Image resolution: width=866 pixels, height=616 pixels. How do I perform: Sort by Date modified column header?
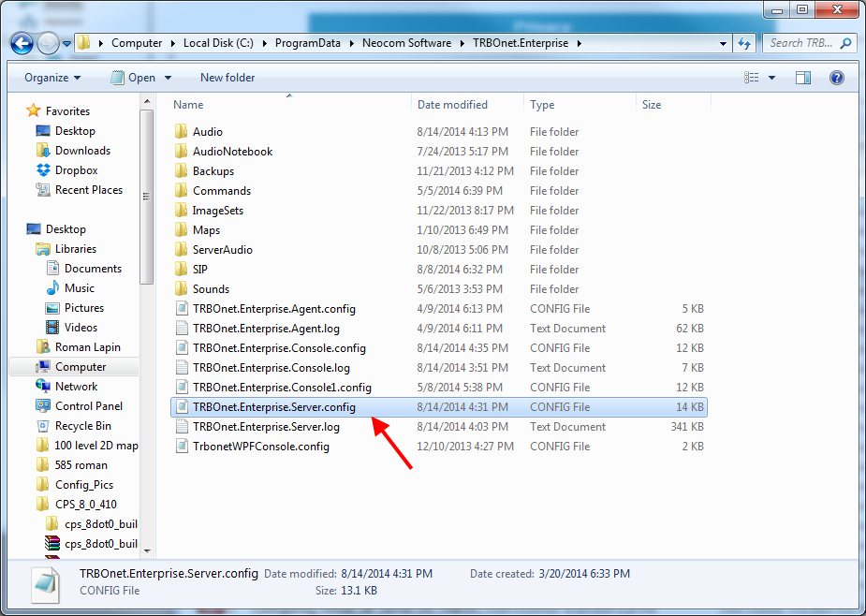(x=452, y=105)
